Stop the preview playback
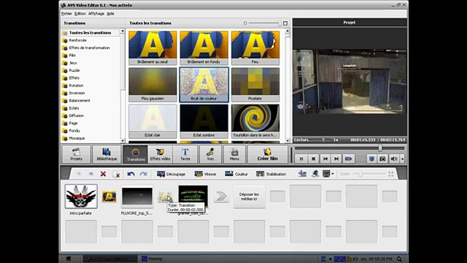Screen dimensions: 467x263 pos(313,159)
